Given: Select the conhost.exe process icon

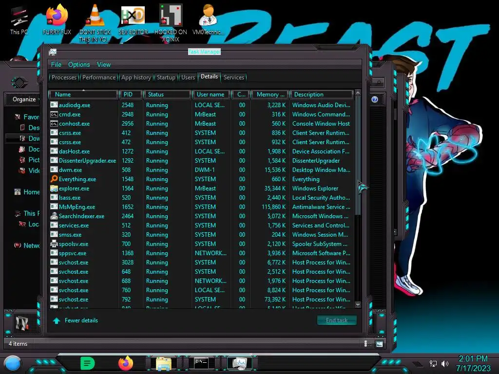Looking at the screenshot, I should point(54,124).
